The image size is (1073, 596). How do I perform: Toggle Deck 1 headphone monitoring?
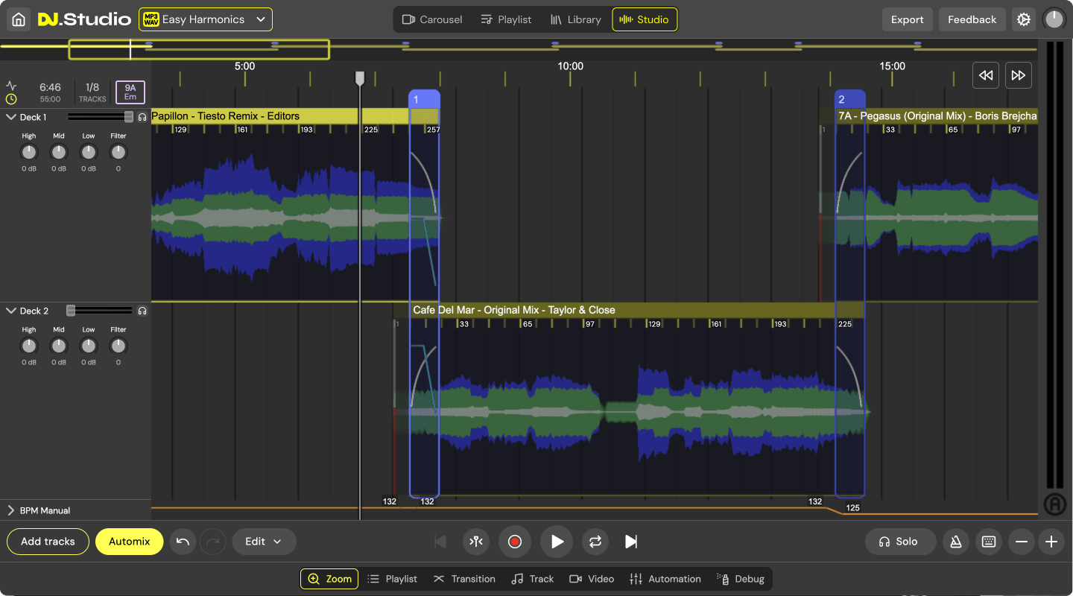[142, 117]
